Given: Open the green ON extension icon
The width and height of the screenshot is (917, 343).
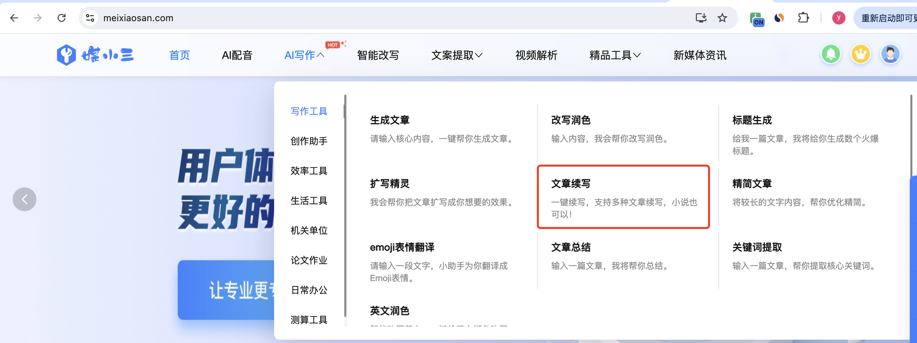Looking at the screenshot, I should 756,19.
